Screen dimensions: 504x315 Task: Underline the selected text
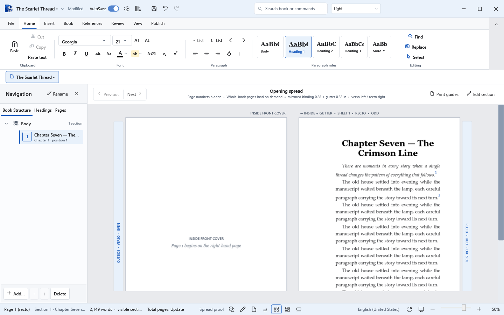[x=86, y=54]
